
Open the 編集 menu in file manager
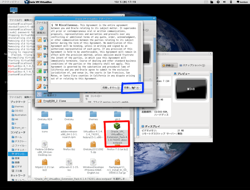[28, 97]
